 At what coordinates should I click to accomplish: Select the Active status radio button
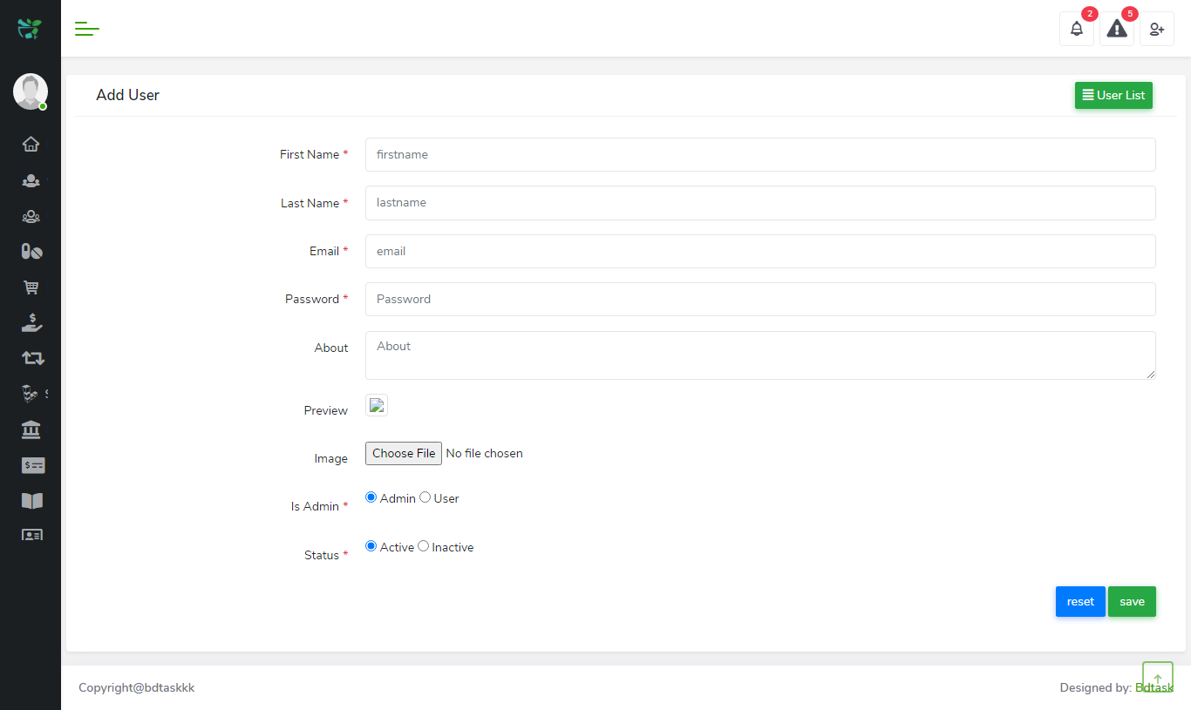point(371,546)
